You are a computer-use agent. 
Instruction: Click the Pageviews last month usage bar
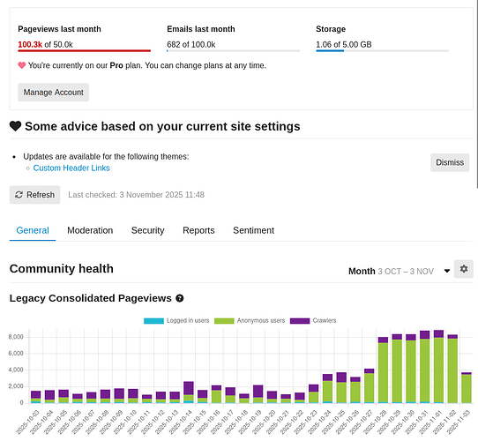(85, 50)
